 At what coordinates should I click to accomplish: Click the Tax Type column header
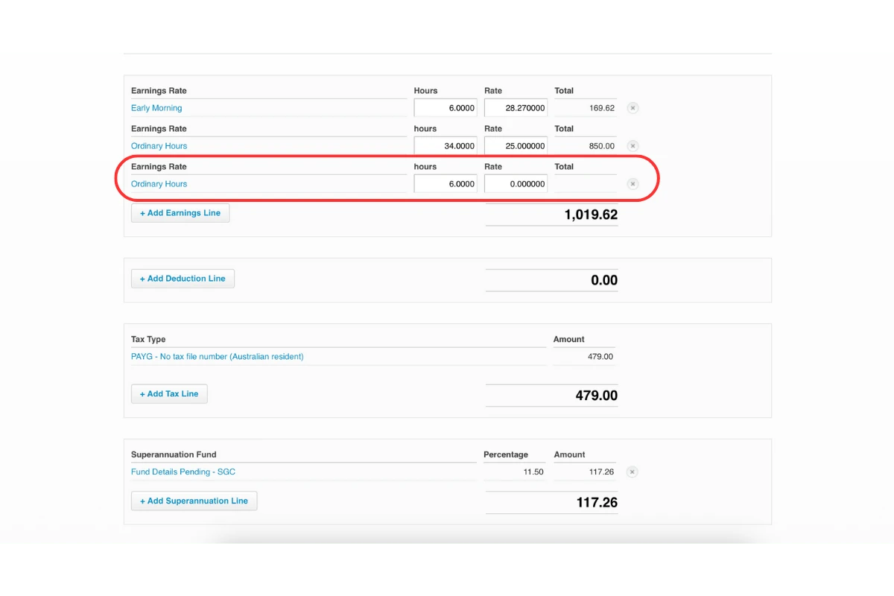(x=148, y=340)
